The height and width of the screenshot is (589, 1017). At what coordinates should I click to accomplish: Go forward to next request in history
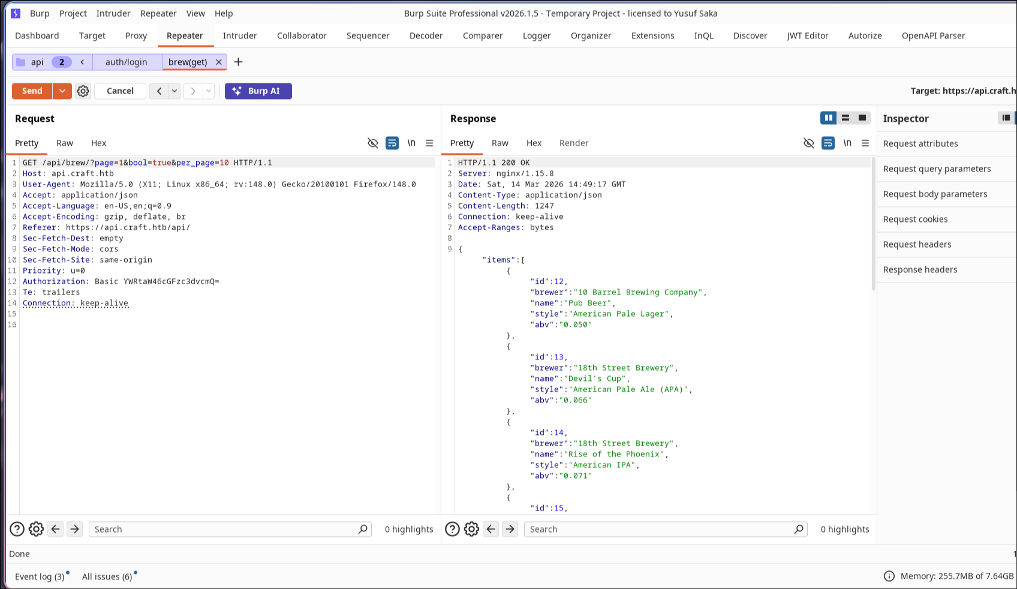[193, 91]
